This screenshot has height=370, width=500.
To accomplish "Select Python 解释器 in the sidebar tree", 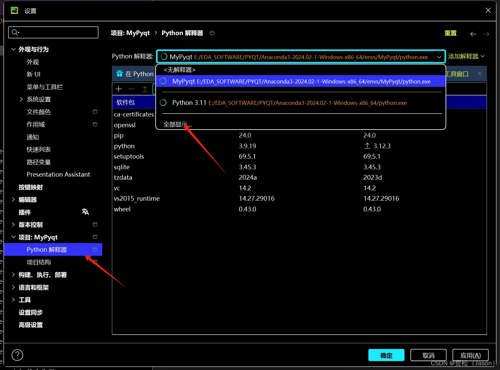I will click(x=53, y=249).
